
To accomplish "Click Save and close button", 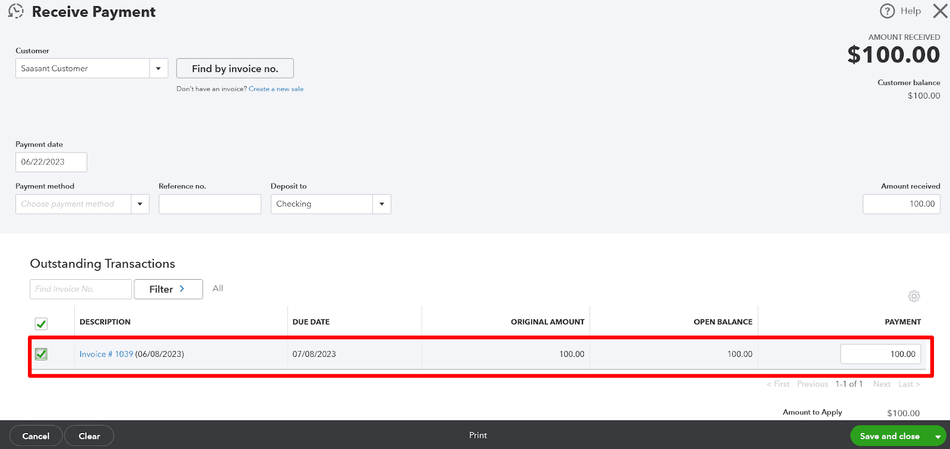I will pyautogui.click(x=889, y=436).
